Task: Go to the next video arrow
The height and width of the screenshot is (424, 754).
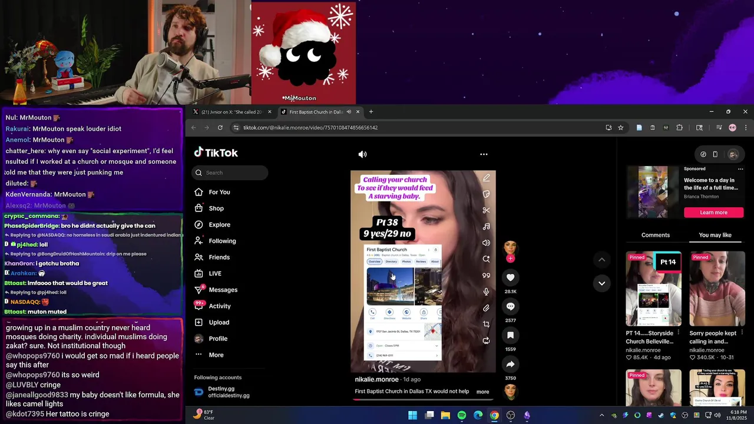Action: (601, 283)
